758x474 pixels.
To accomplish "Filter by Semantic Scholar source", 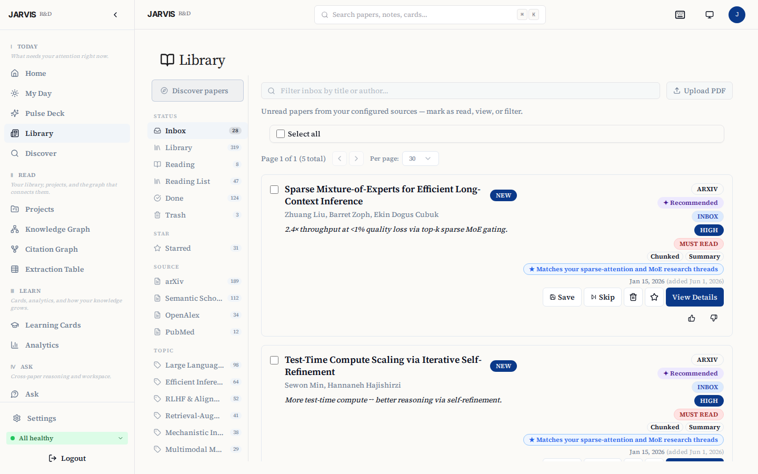I will (197, 298).
